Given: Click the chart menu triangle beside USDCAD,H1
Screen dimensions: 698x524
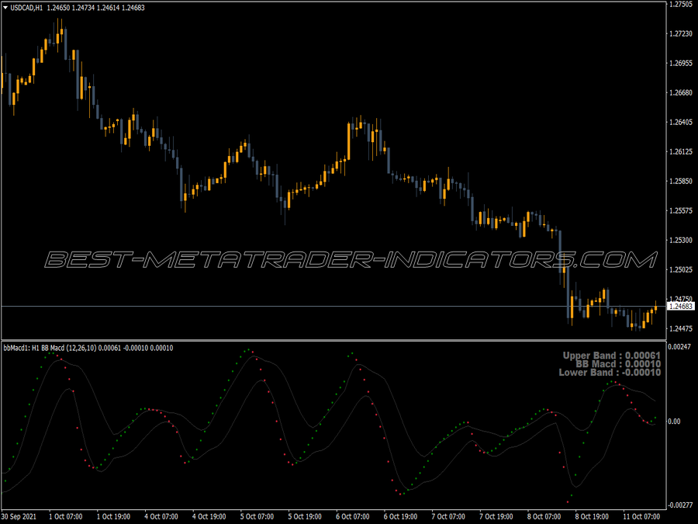Looking at the screenshot, I should [x=5, y=8].
